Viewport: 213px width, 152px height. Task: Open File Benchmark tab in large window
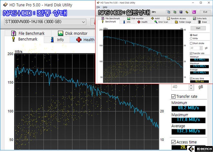pos(28,33)
